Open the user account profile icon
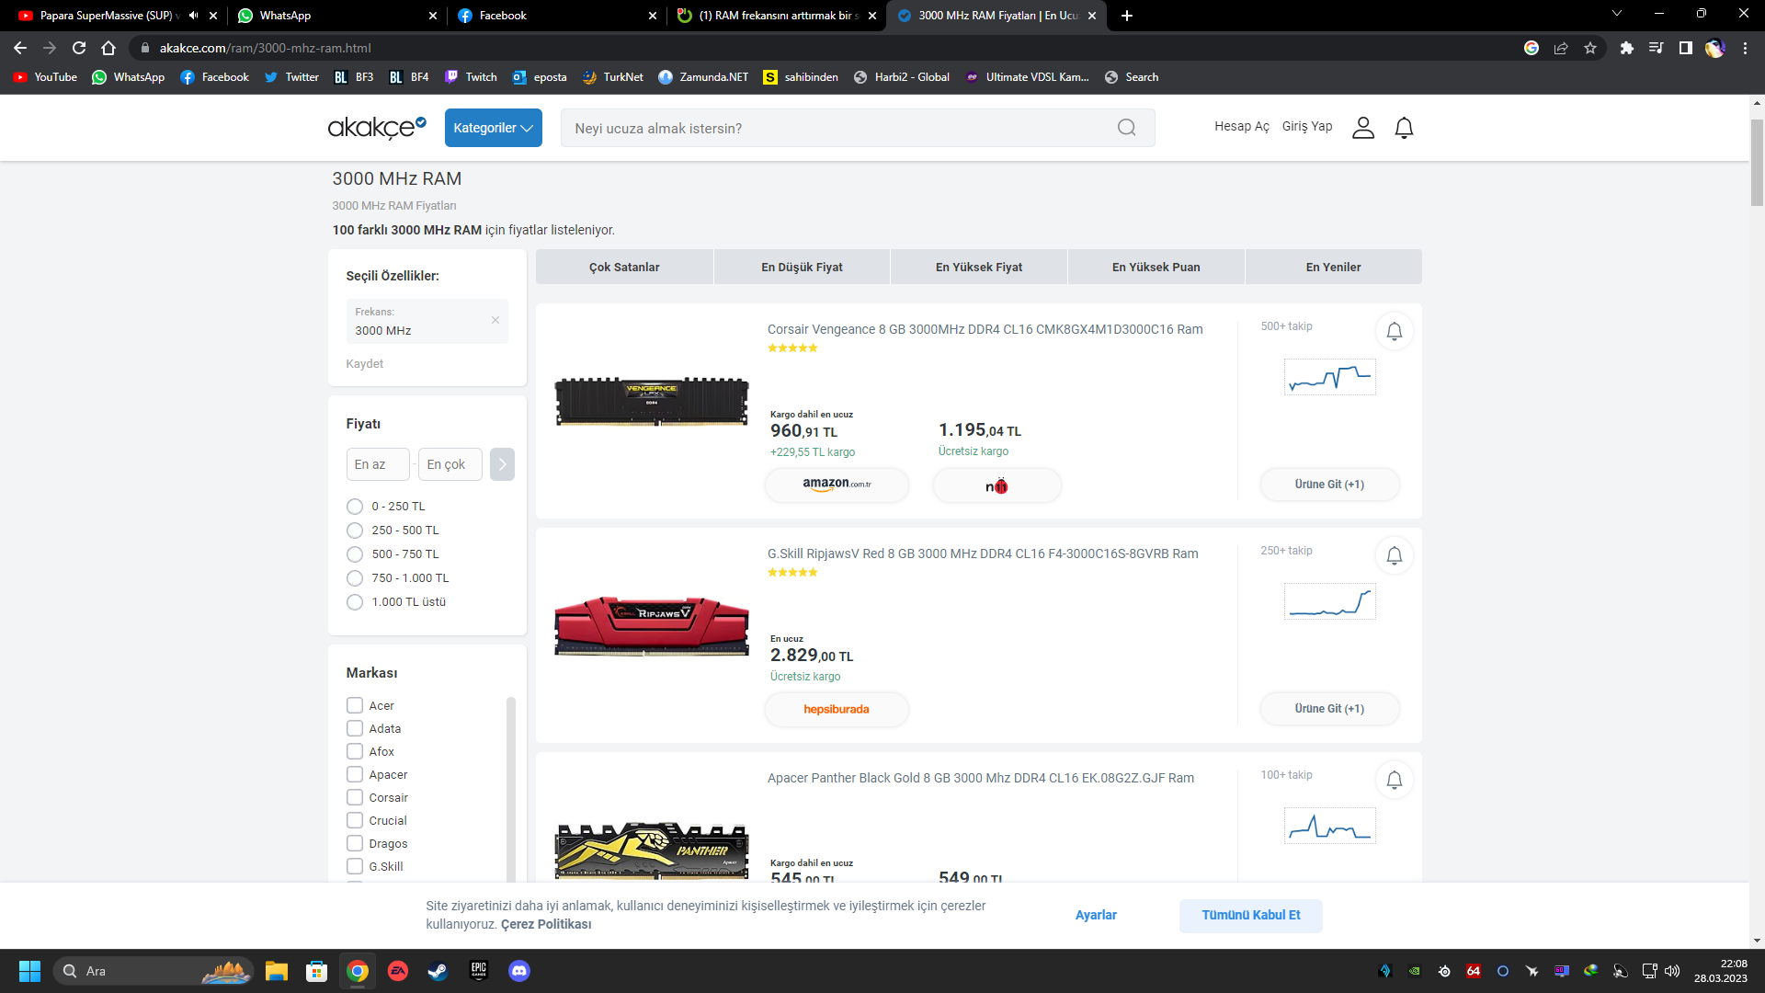Screen dimensions: 1765x993 pos(1362,128)
